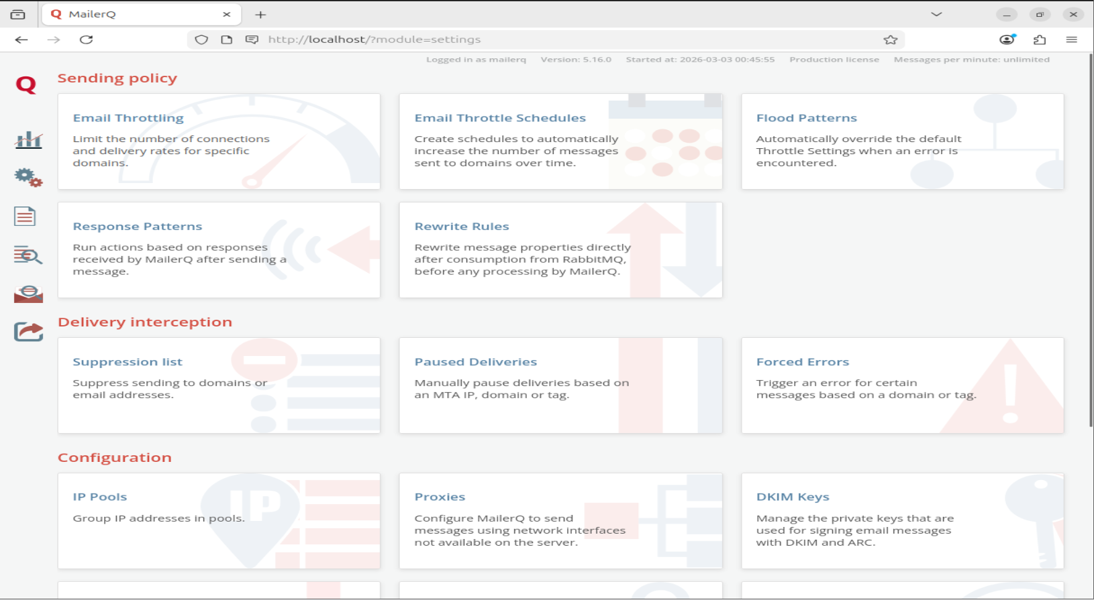Expand the list all tabs chevron

(x=936, y=14)
